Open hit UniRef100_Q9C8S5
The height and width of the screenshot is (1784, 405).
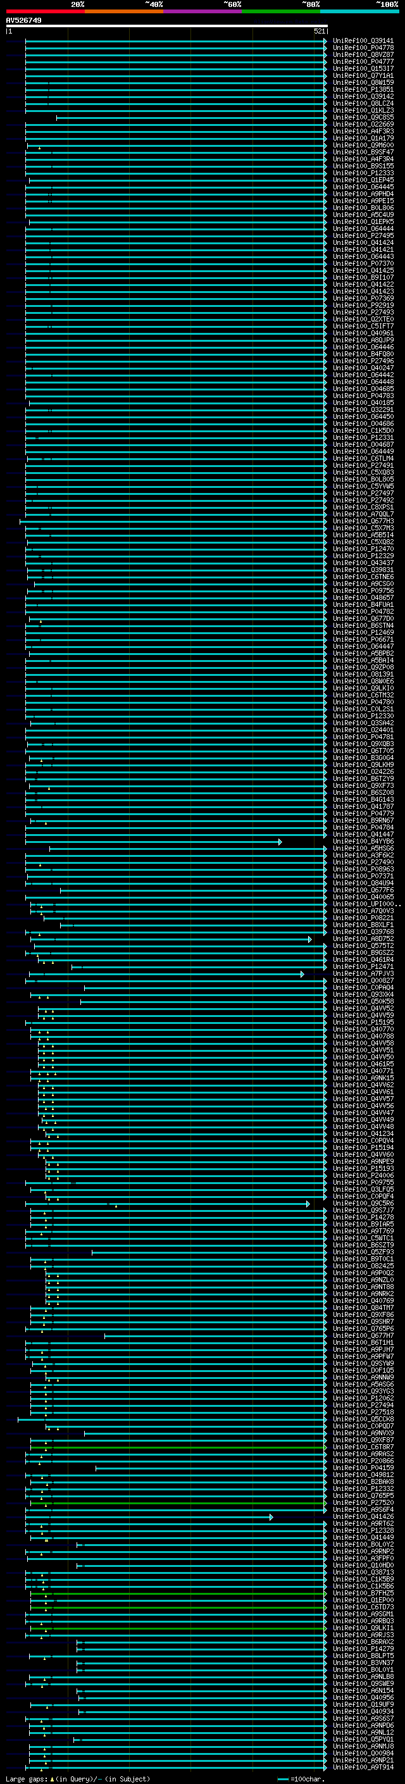point(363,118)
